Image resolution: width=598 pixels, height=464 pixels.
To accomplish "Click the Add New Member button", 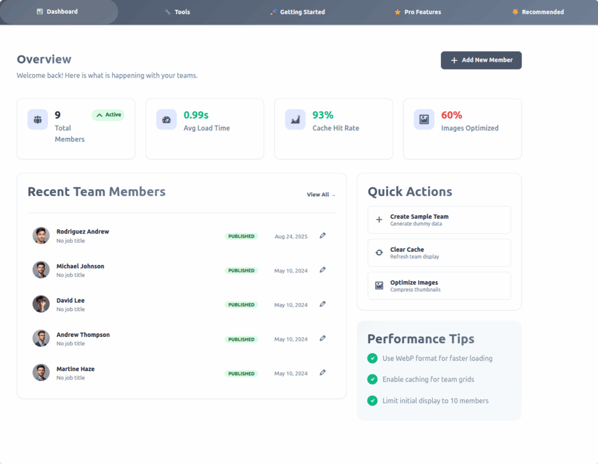I will [481, 60].
